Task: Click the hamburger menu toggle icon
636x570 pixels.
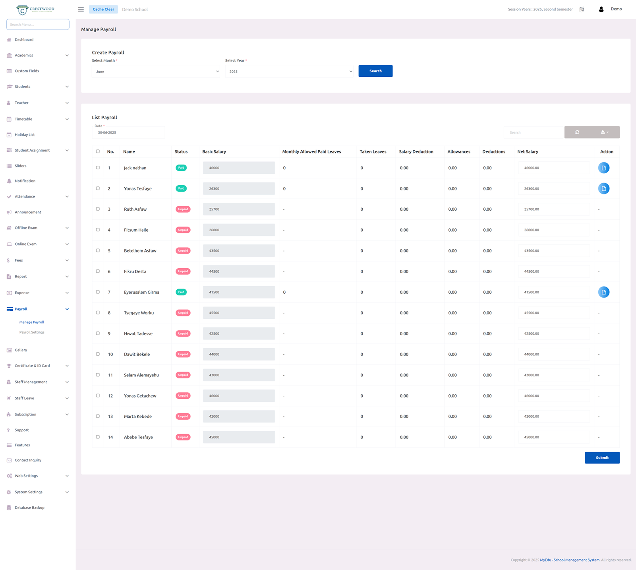Action: [x=81, y=9]
